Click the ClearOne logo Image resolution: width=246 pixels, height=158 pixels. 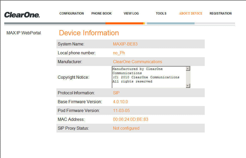pyautogui.click(x=22, y=15)
